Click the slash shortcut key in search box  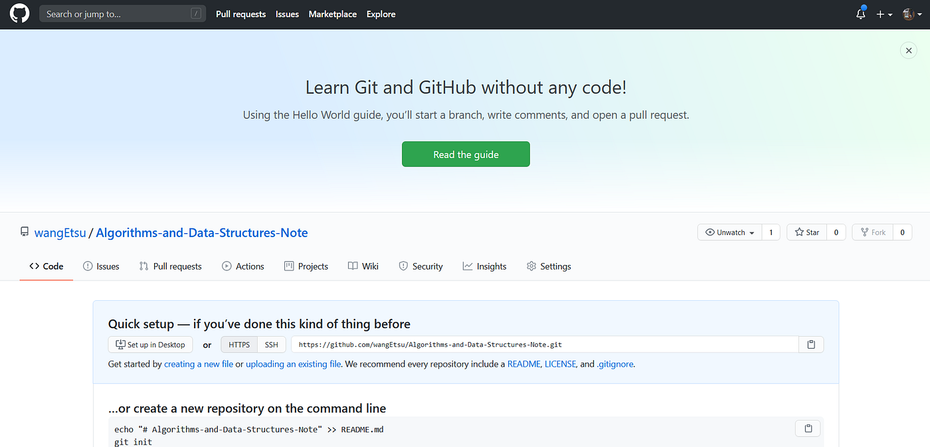[195, 13]
